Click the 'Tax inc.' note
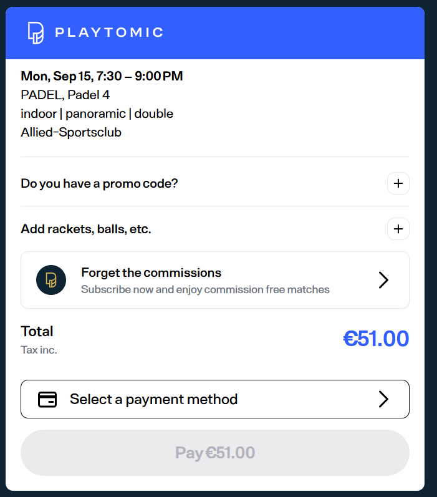 pos(39,350)
